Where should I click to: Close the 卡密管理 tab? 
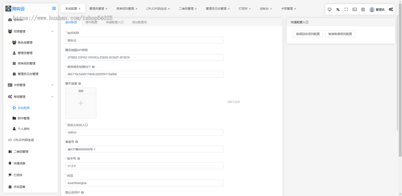tap(295, 9)
